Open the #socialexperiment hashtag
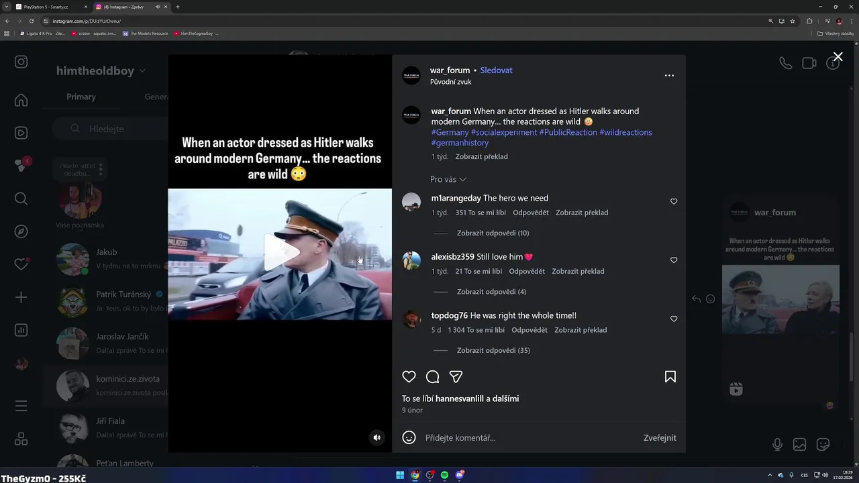This screenshot has width=859, height=483. coord(504,132)
